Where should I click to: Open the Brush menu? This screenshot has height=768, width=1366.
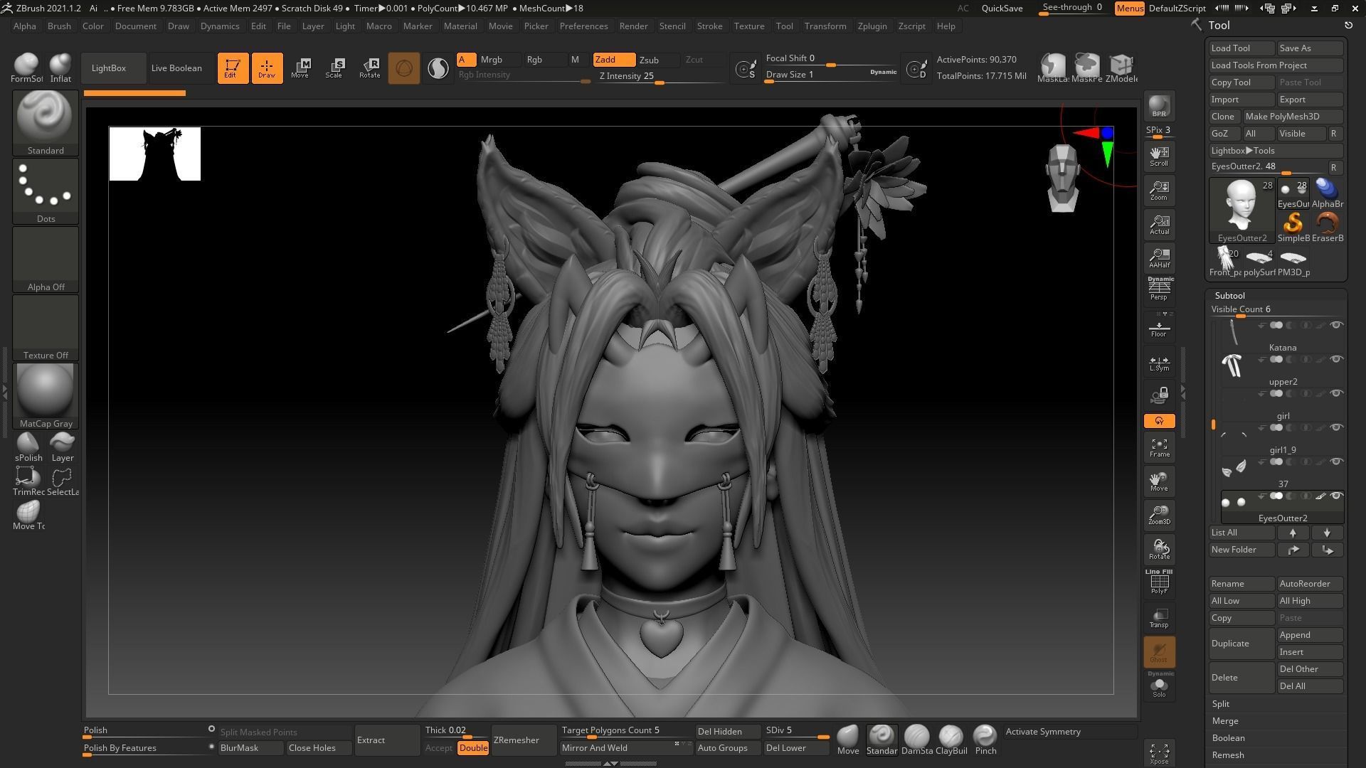59,26
